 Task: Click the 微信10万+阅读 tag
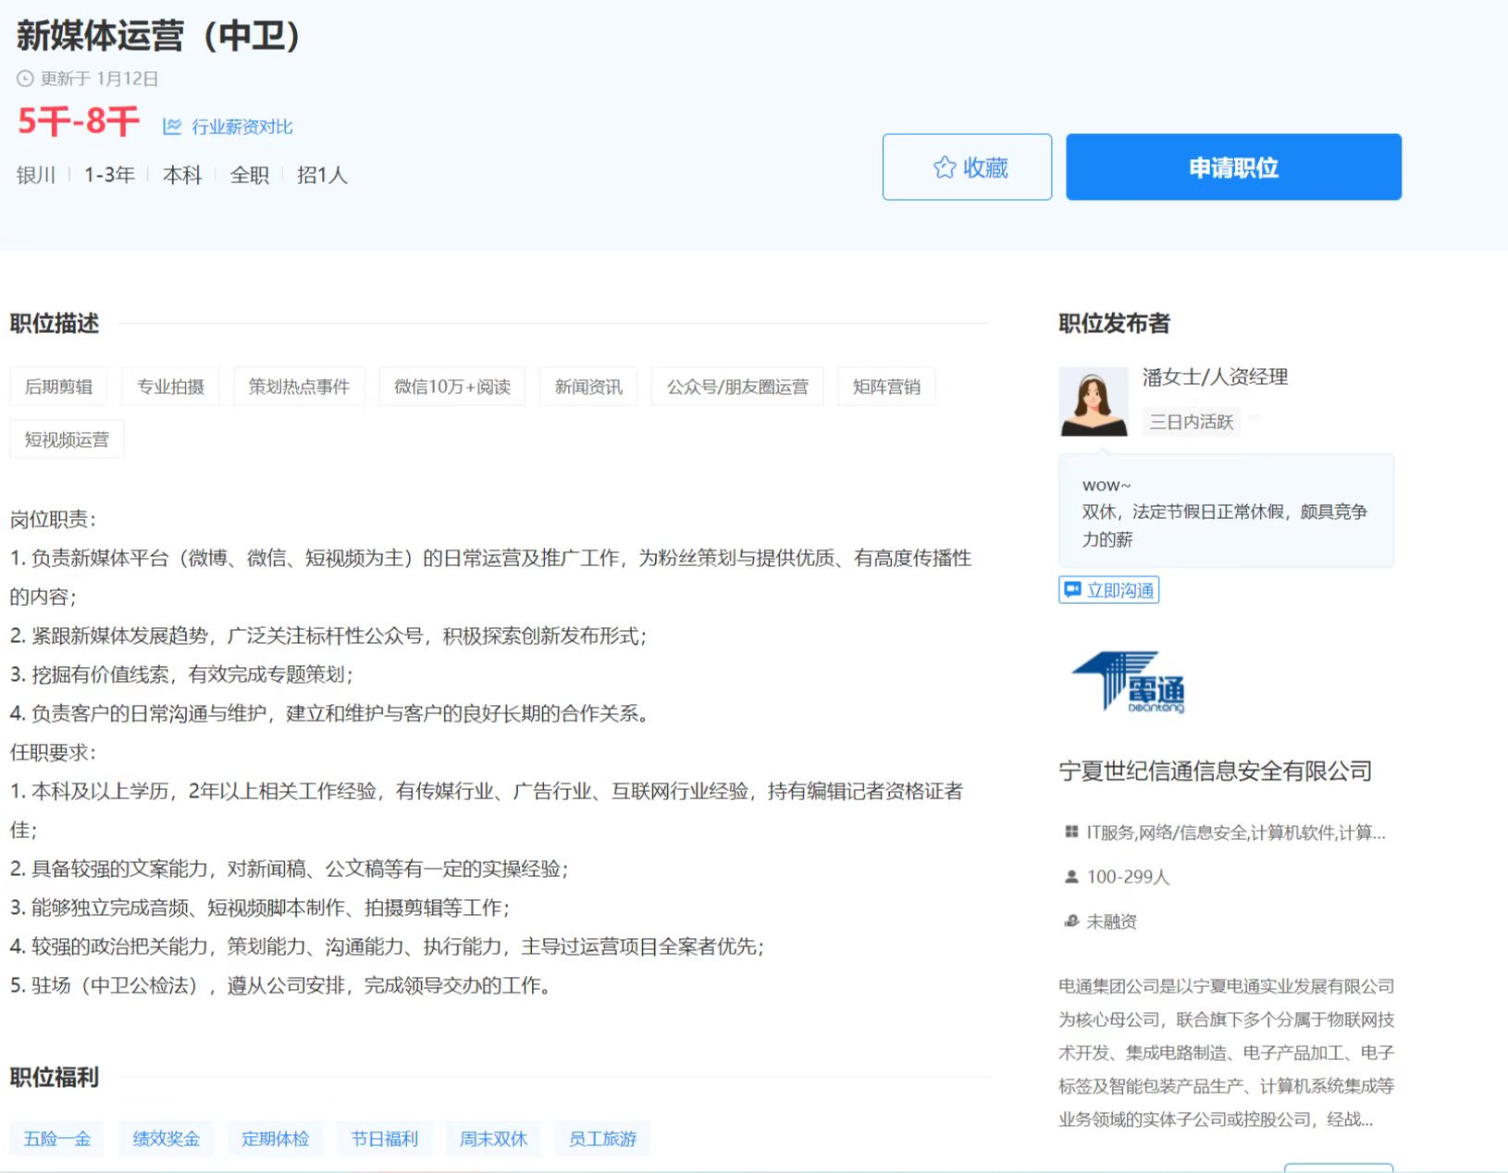451,387
